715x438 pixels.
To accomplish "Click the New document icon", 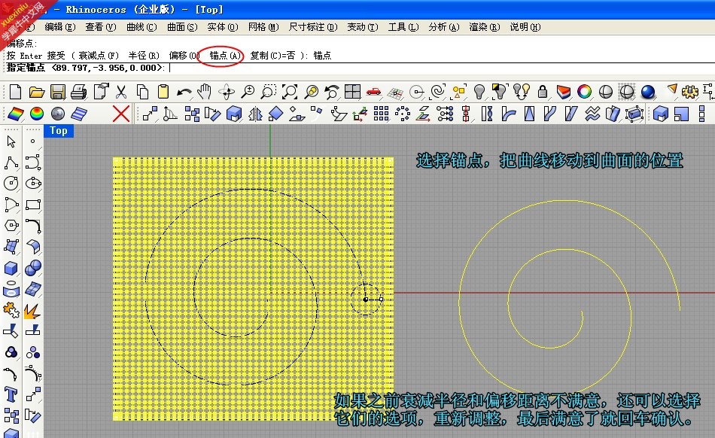I will coord(15,92).
